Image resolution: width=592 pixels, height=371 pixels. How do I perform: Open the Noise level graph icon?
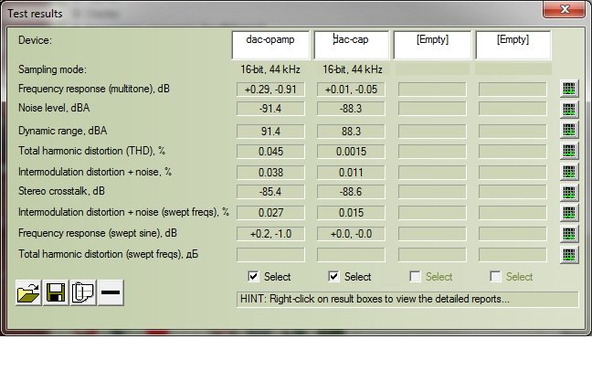(569, 110)
